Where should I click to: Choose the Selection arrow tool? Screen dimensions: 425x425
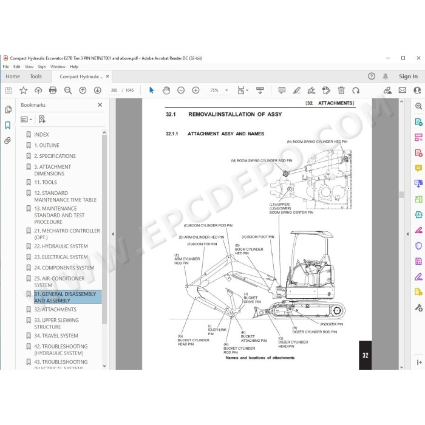pyautogui.click(x=152, y=90)
